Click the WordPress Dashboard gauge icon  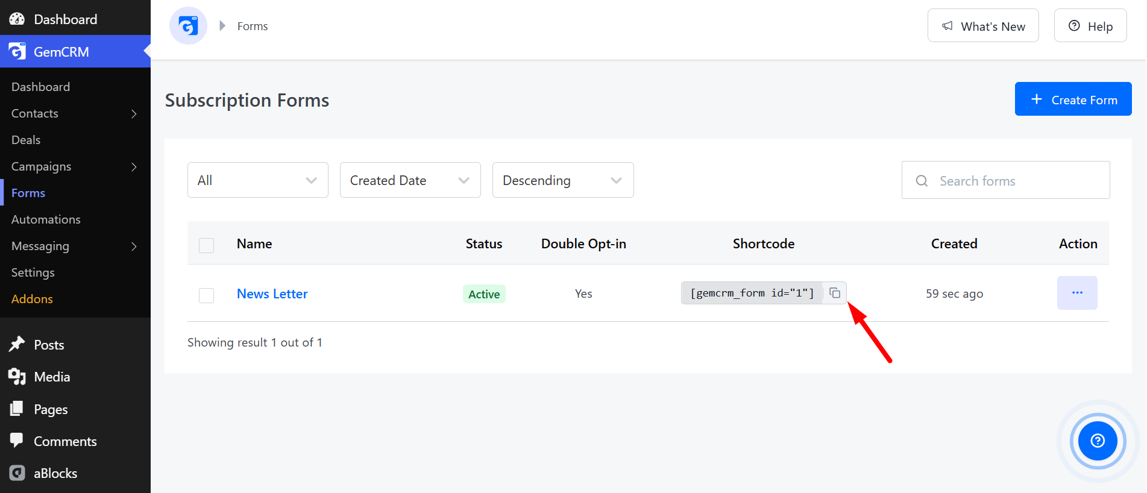pos(17,19)
